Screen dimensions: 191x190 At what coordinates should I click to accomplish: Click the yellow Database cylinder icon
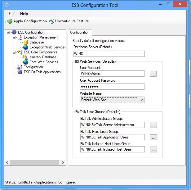26,42
